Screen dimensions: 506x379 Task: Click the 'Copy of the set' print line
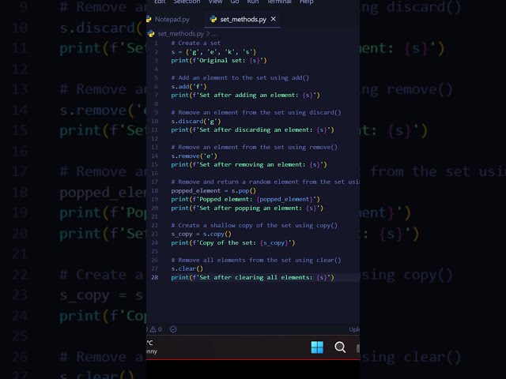tap(233, 242)
